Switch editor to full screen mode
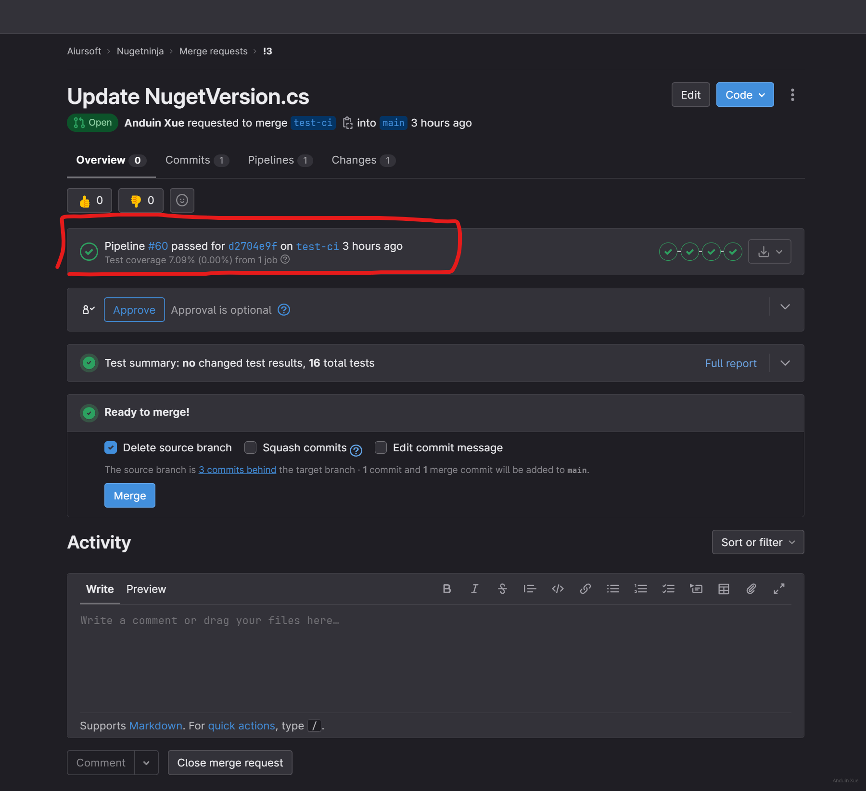 (779, 589)
